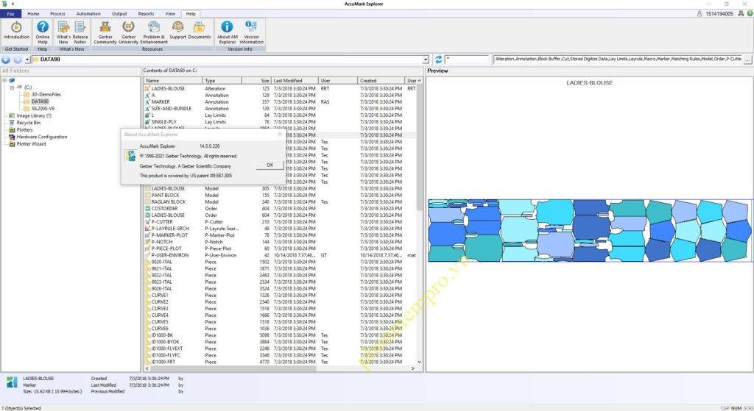Click the Introduction icon in the ribbon
The height and width of the screenshot is (411, 754).
point(16,30)
